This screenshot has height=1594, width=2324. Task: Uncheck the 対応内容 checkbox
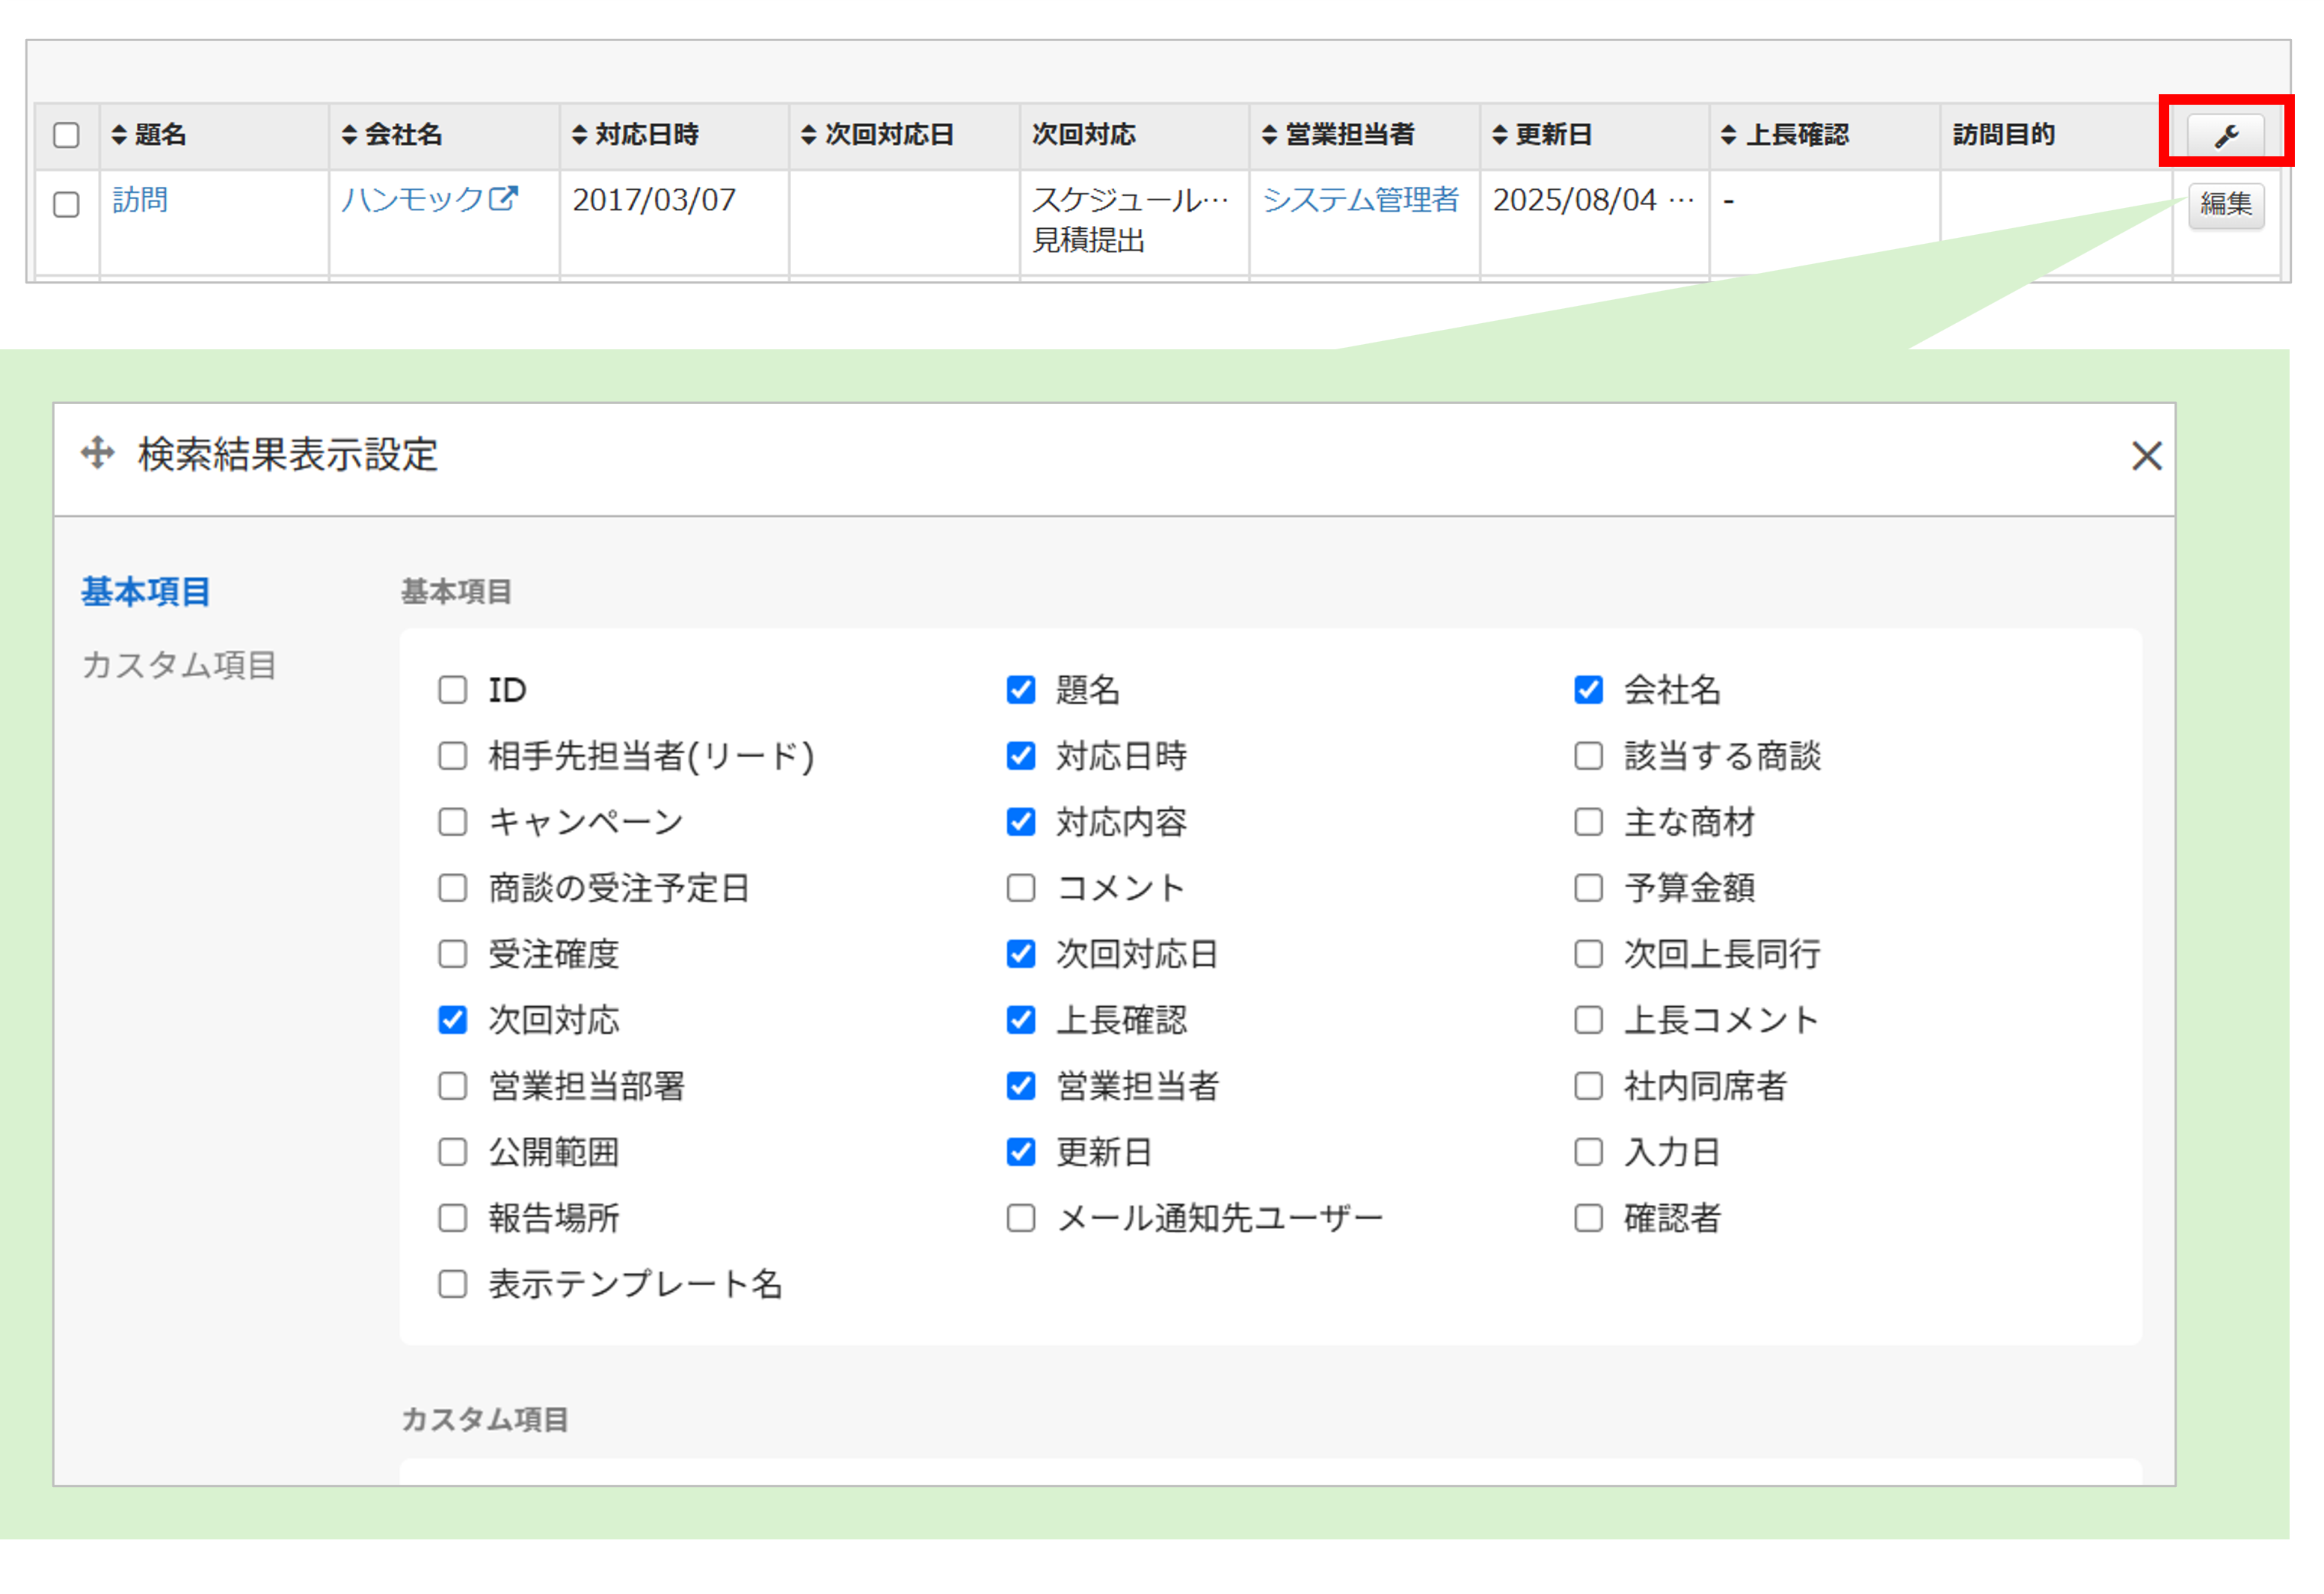point(1020,821)
